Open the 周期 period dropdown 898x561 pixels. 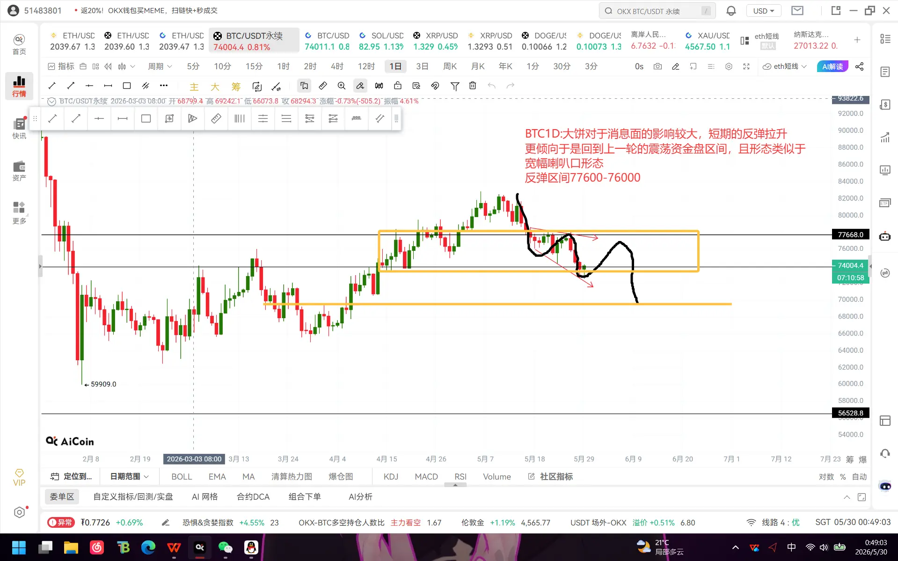coord(160,66)
